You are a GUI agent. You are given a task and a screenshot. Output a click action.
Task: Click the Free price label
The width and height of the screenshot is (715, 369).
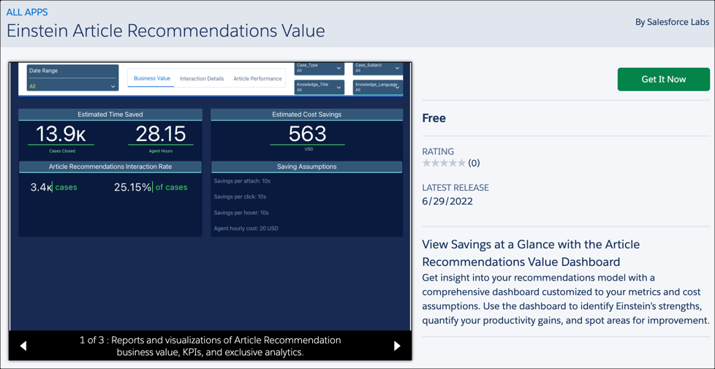point(434,118)
